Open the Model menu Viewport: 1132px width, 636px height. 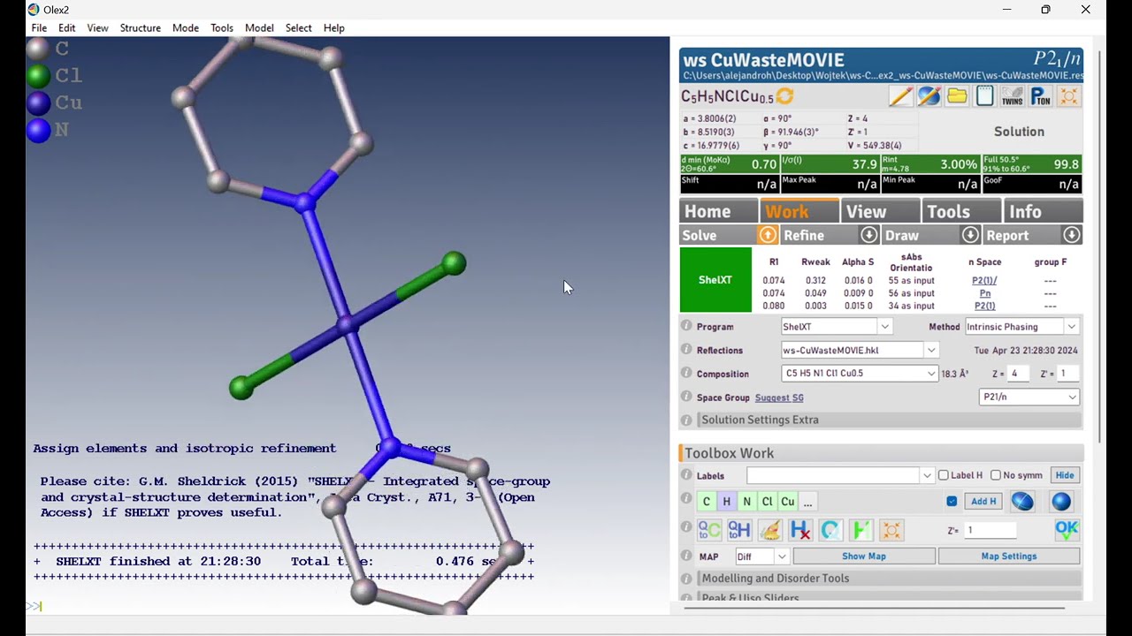click(259, 28)
